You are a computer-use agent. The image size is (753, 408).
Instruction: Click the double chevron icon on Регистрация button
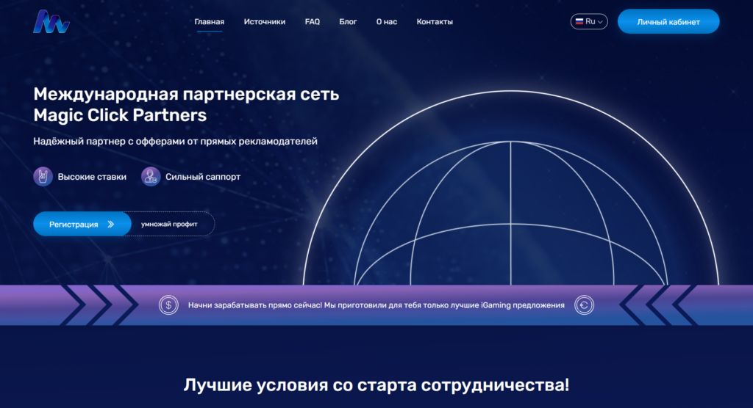pos(111,225)
